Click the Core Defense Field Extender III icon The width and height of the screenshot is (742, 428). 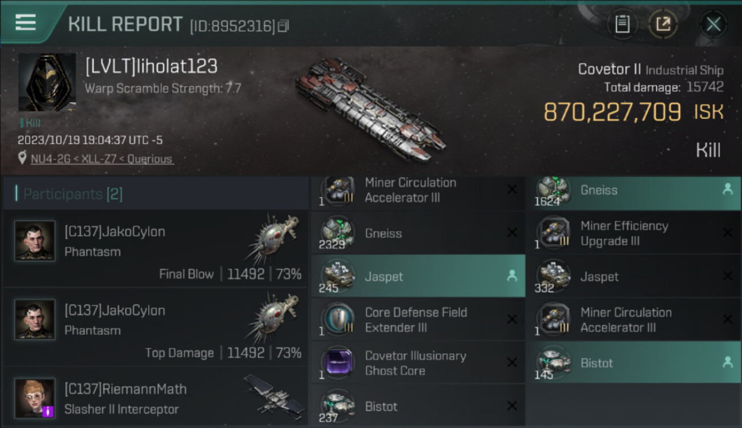[337, 319]
